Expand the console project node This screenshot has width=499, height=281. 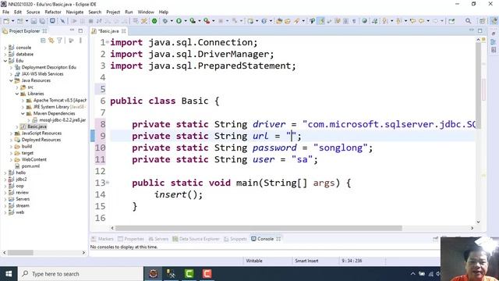pyautogui.click(x=5, y=48)
